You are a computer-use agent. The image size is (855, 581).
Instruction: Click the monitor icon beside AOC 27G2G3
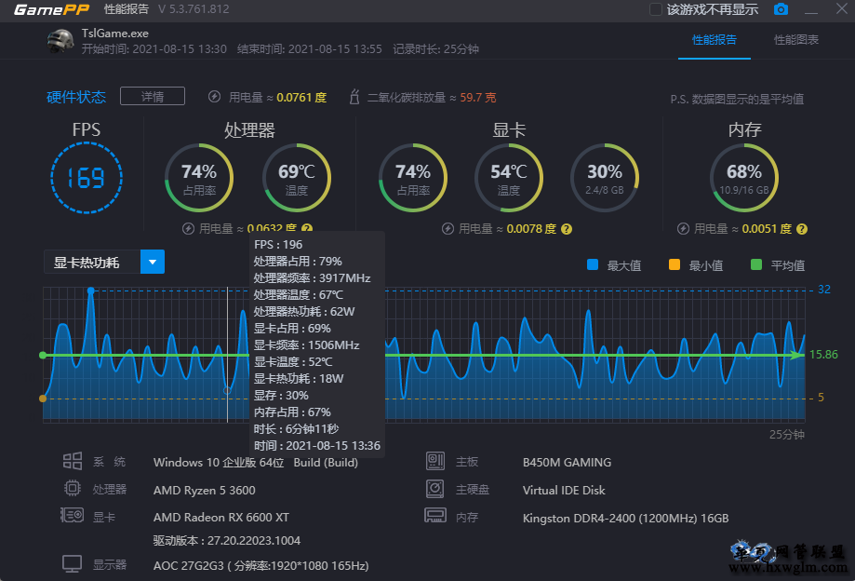click(72, 564)
